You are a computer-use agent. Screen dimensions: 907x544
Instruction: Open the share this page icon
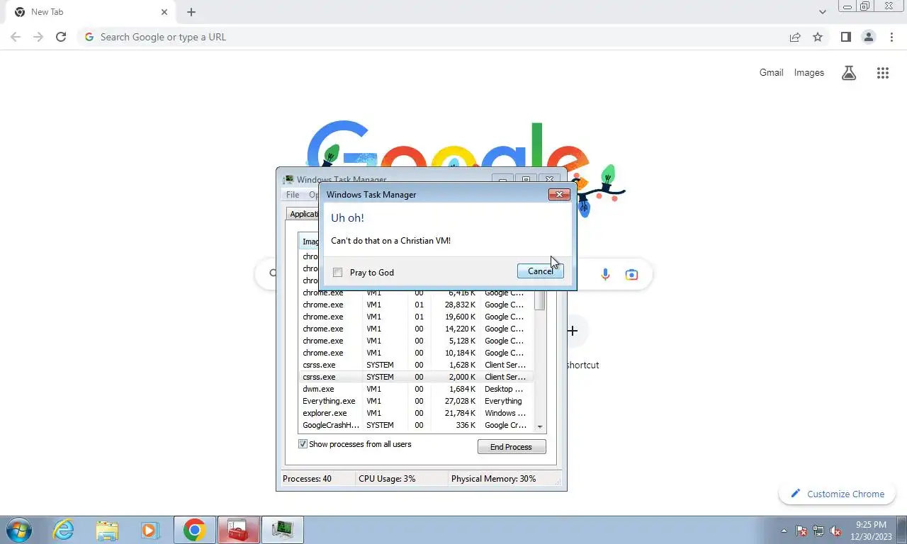(795, 37)
